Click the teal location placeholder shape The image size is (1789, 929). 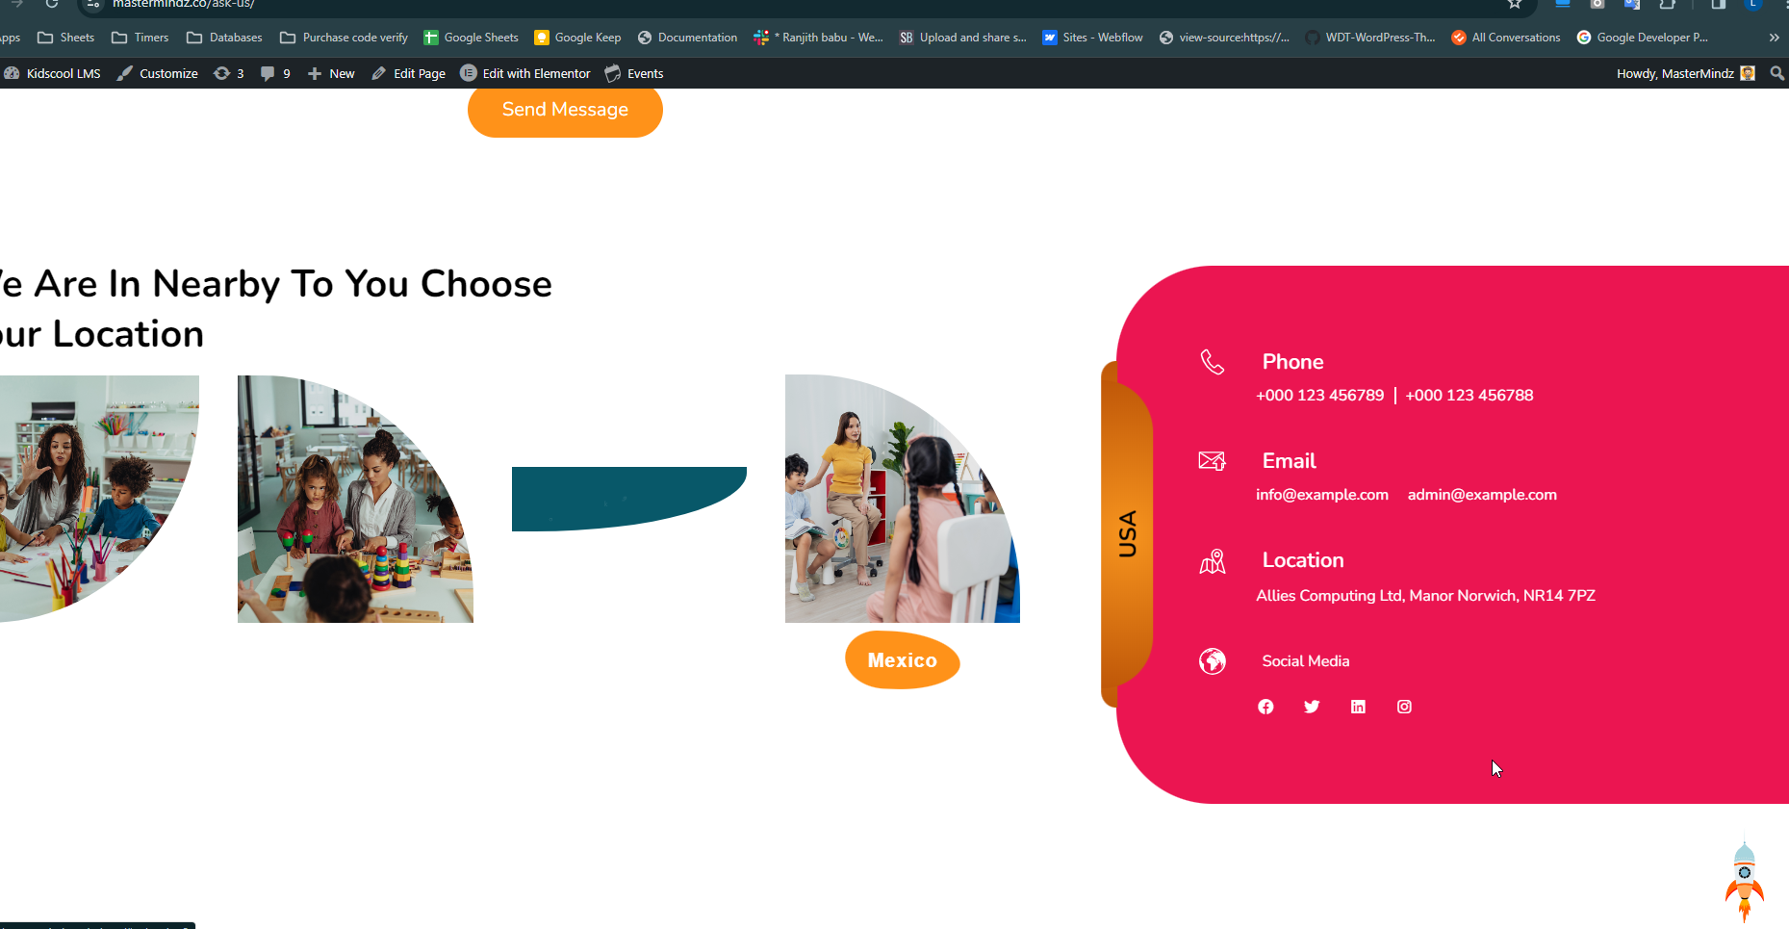(x=629, y=499)
